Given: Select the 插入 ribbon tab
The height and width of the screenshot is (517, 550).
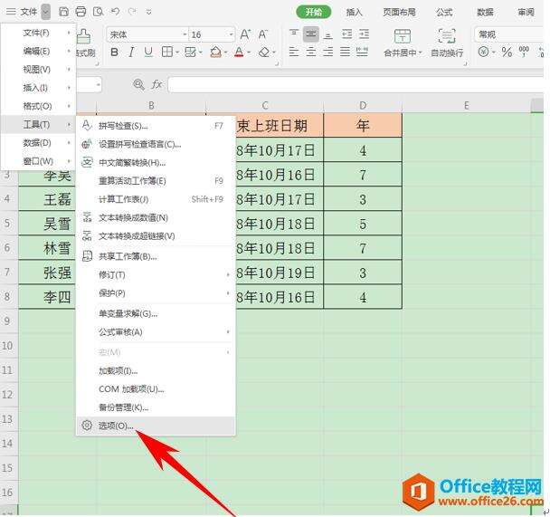Looking at the screenshot, I should pos(354,13).
